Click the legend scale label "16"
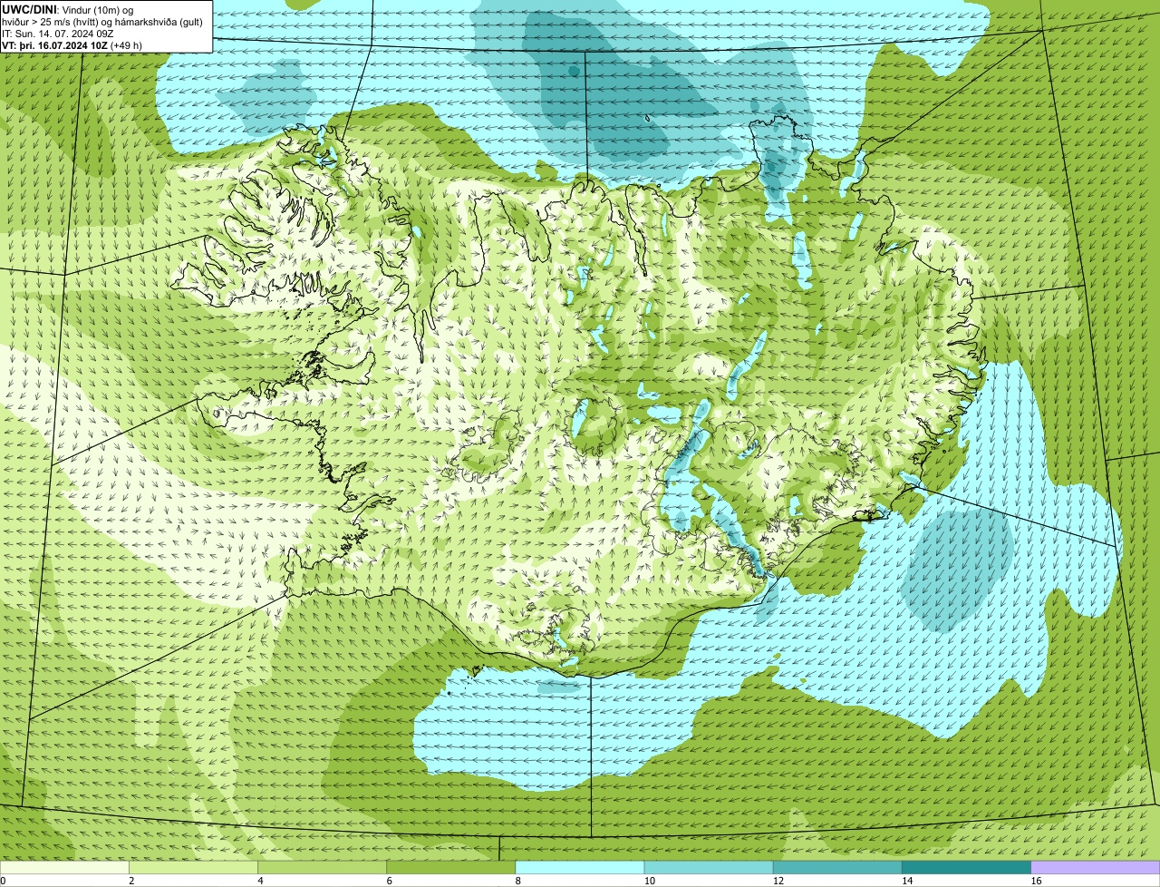 point(1035,881)
